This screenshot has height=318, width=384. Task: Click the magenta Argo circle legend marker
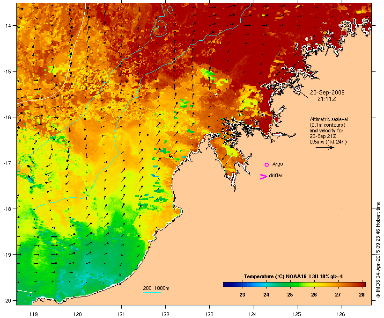pos(267,165)
